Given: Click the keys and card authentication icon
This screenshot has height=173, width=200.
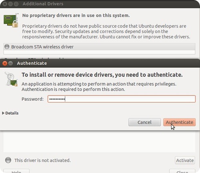Looking at the screenshot, I should (x=11, y=79).
